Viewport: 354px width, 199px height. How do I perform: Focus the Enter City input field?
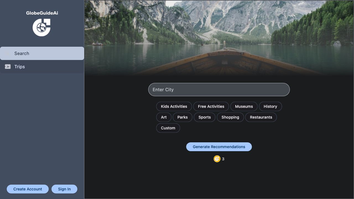click(219, 90)
